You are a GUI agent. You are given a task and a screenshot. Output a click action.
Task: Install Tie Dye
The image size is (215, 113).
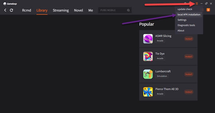click(x=189, y=56)
